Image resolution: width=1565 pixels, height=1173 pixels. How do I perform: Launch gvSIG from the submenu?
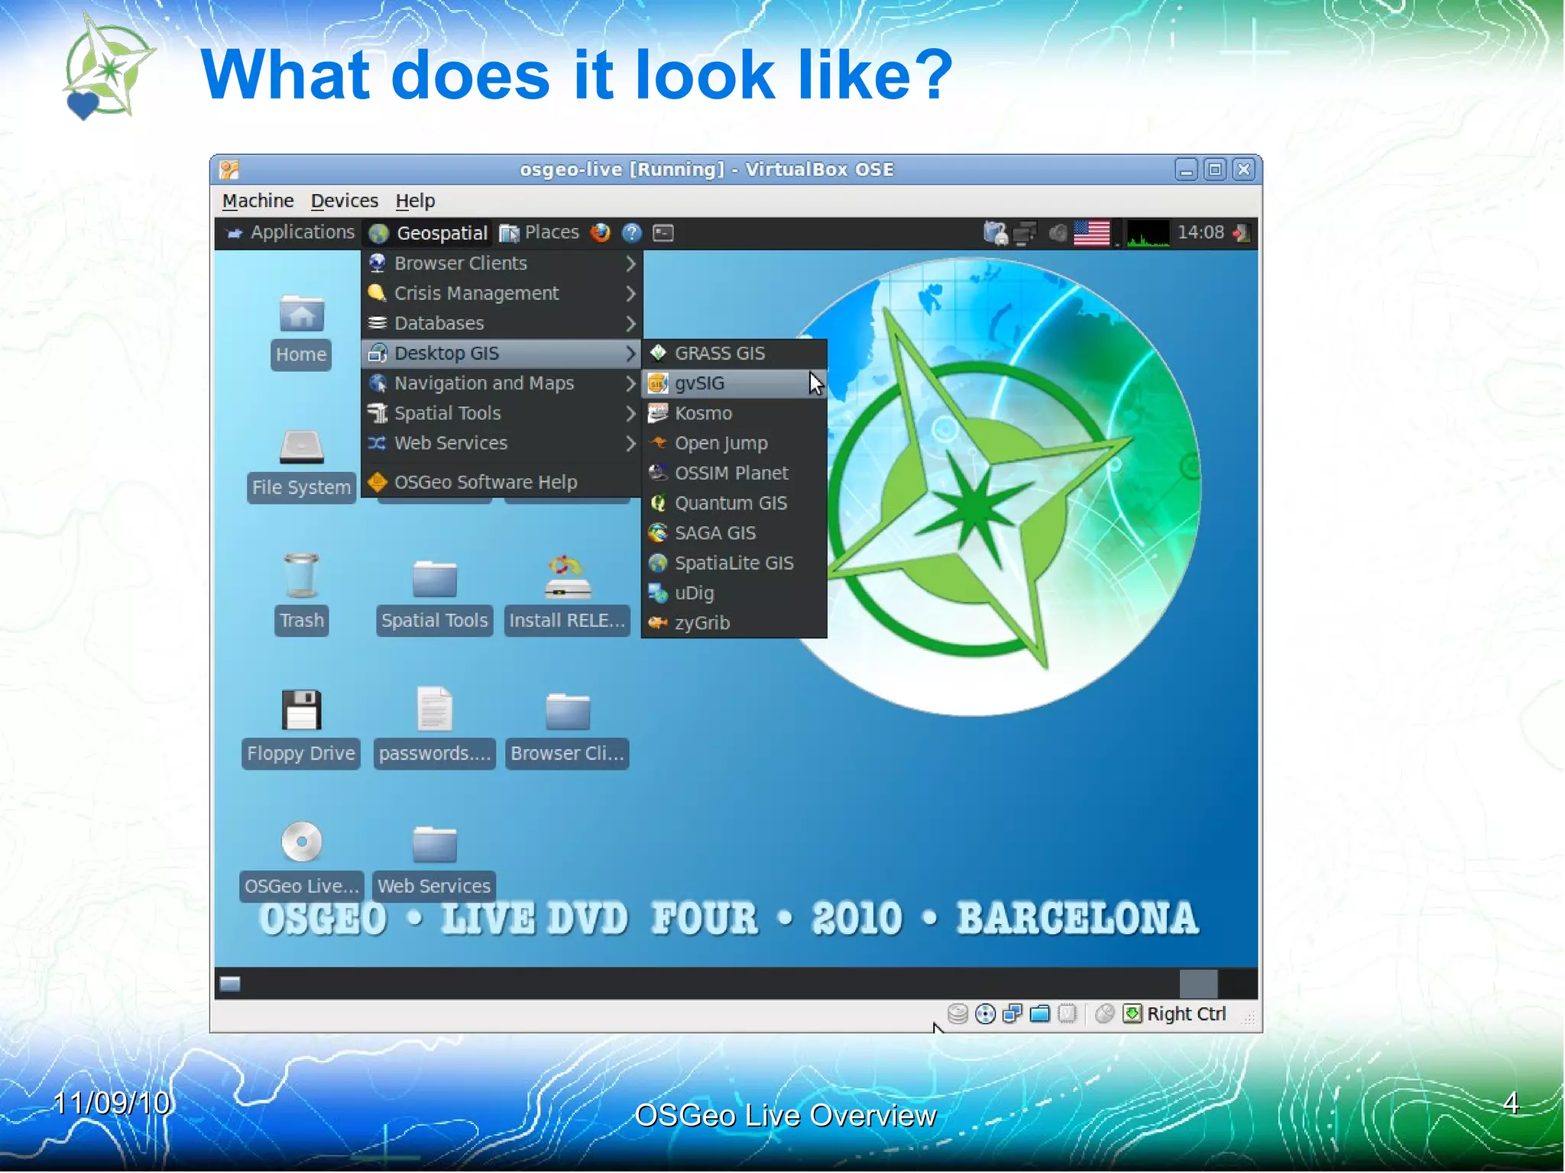[734, 383]
